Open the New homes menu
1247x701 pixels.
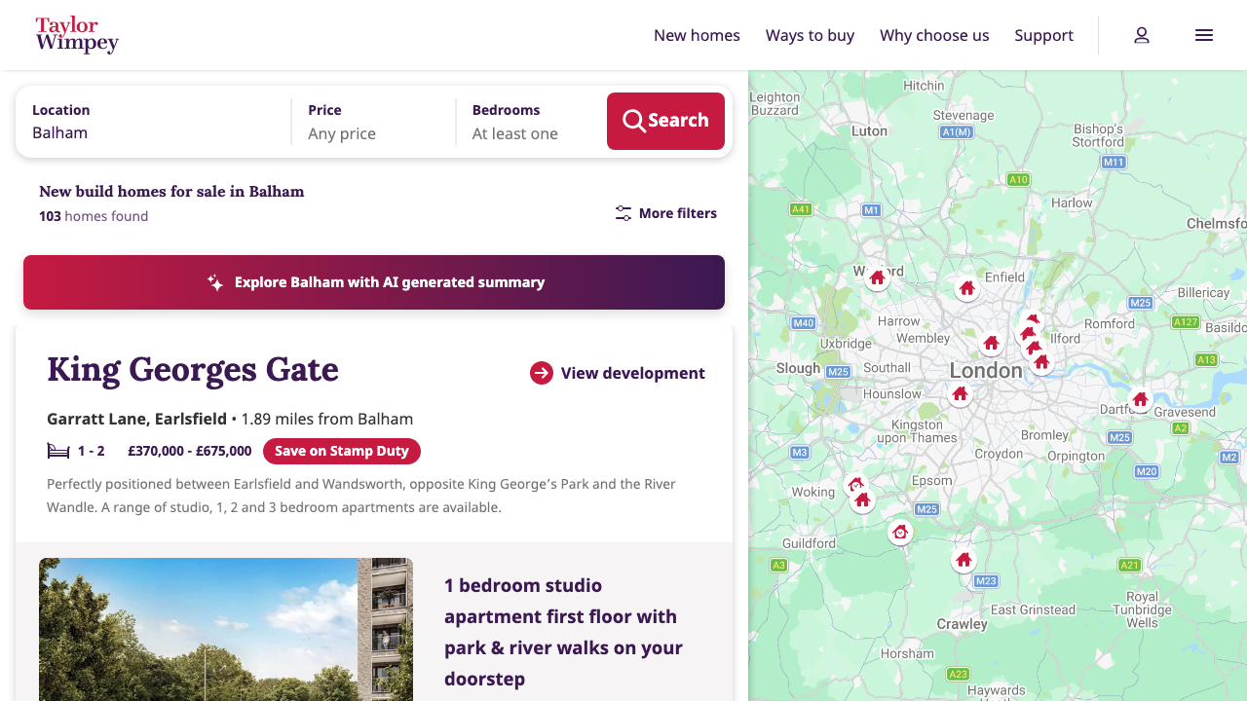tap(697, 35)
